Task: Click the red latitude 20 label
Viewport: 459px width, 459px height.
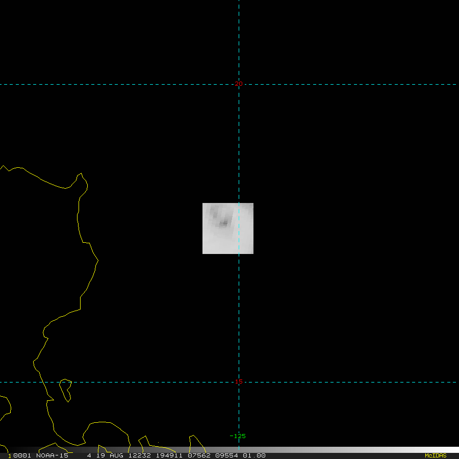Action: 238,84
